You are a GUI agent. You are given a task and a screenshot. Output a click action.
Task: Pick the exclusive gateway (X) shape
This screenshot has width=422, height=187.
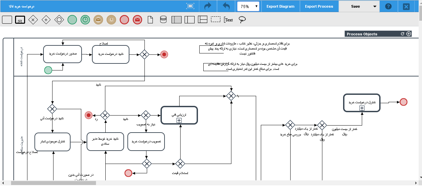[33, 20]
